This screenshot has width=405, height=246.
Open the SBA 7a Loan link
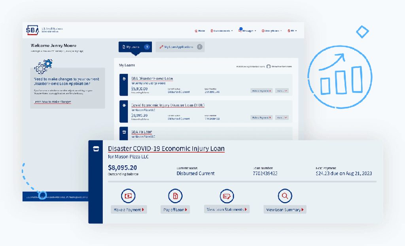(142, 132)
